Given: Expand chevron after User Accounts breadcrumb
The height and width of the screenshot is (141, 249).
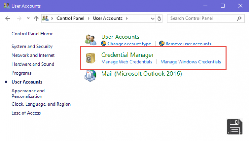Looking at the screenshot, I should (x=127, y=19).
